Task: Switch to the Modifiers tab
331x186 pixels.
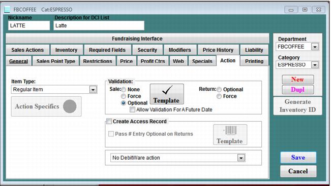Action: tap(180, 50)
